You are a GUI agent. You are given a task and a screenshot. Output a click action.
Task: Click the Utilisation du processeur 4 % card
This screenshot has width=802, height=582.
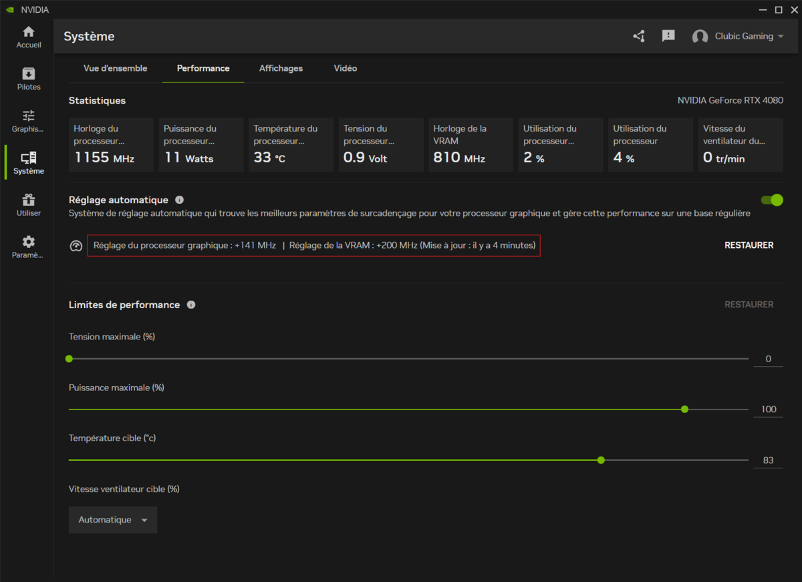650,145
